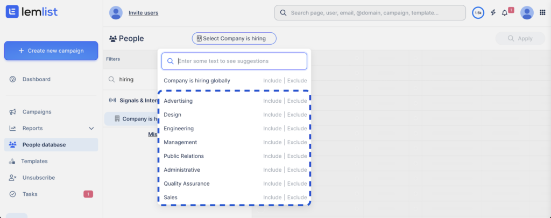Open Templates in the sidebar
551x218 pixels.
pyautogui.click(x=34, y=161)
